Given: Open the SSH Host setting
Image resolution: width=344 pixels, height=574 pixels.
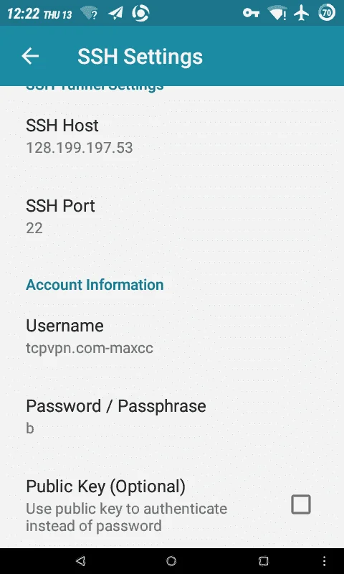Looking at the screenshot, I should pos(172,136).
